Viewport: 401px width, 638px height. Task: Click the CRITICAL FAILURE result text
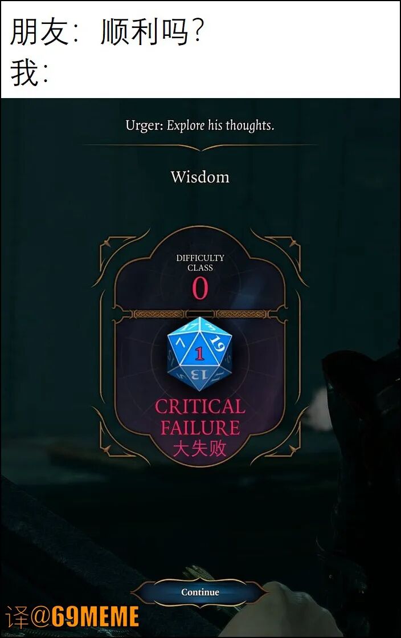(x=200, y=417)
